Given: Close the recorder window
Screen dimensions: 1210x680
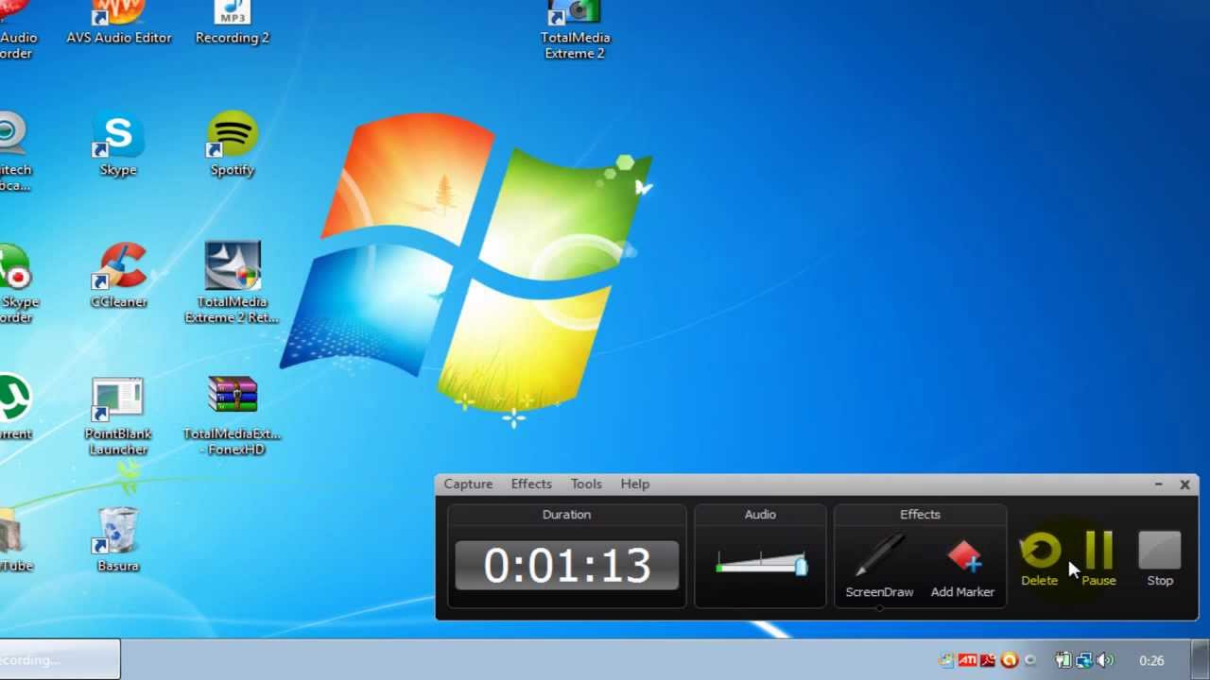Looking at the screenshot, I should click(x=1184, y=484).
